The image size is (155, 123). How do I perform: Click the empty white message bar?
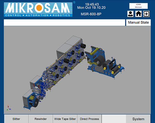[x=64, y=22]
